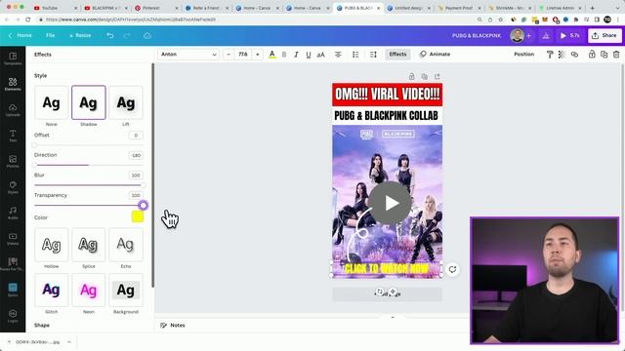The width and height of the screenshot is (625, 351).
Task: Increase font size with plus button
Action: [258, 55]
